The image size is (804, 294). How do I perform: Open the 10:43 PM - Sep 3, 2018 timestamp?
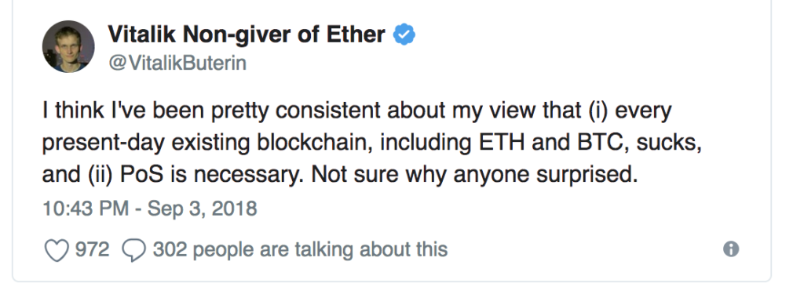[149, 209]
